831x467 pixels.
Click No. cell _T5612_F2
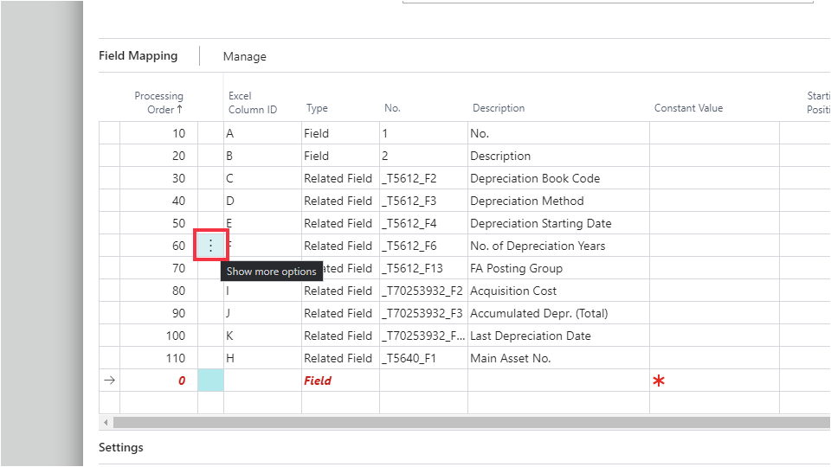424,178
